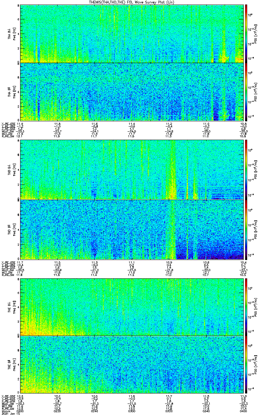Click the THE B-parallel PSD color bar
The image size is (260, 416).
(246, 365)
